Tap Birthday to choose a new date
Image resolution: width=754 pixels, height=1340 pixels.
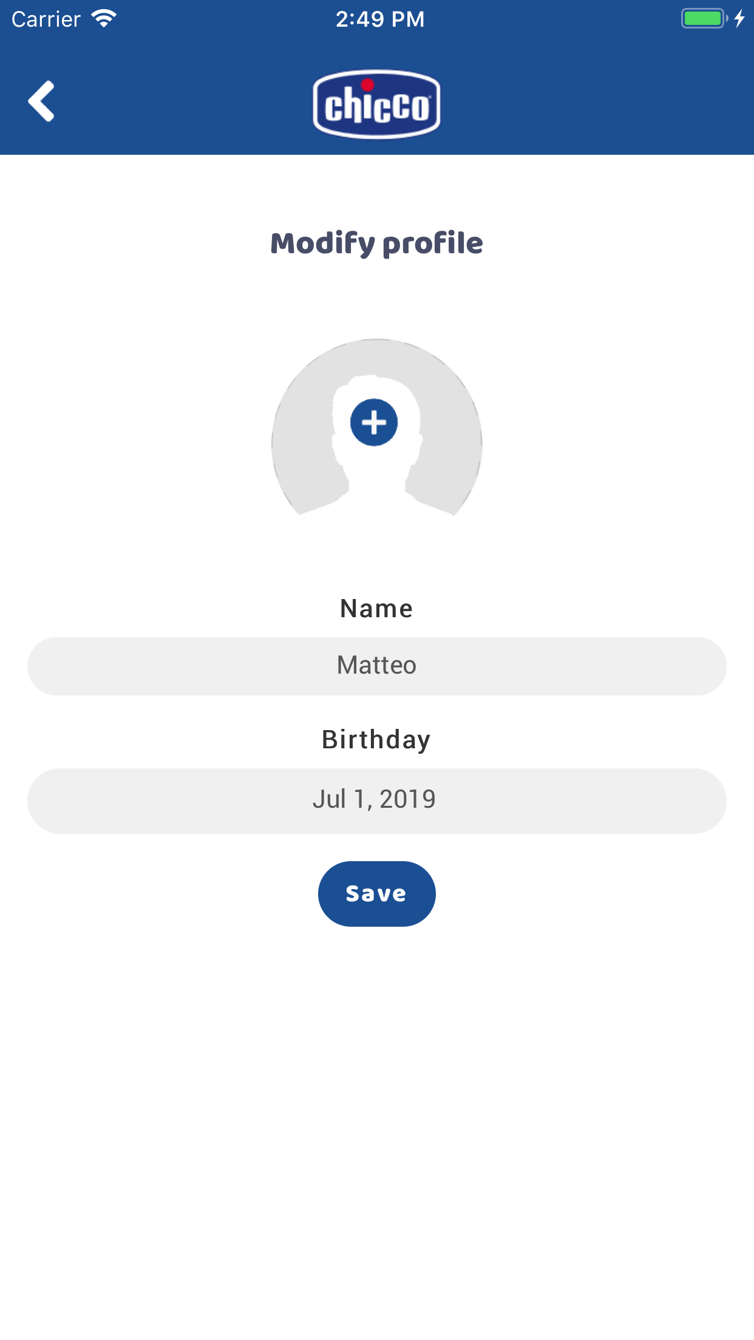click(x=376, y=739)
